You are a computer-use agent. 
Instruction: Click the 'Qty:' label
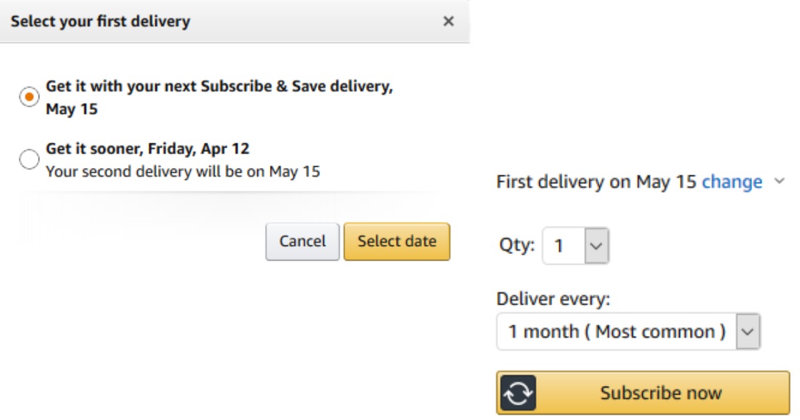517,246
